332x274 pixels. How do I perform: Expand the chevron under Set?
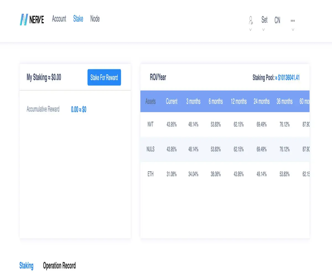[x=263, y=29]
